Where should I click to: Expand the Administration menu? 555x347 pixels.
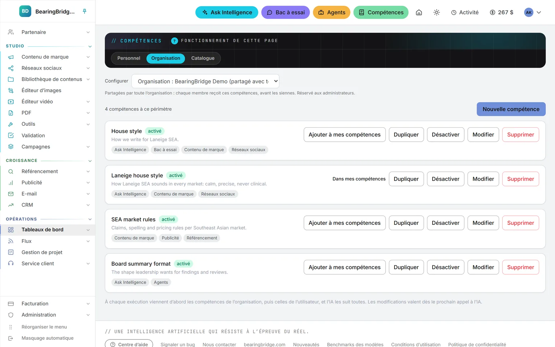pyautogui.click(x=88, y=315)
